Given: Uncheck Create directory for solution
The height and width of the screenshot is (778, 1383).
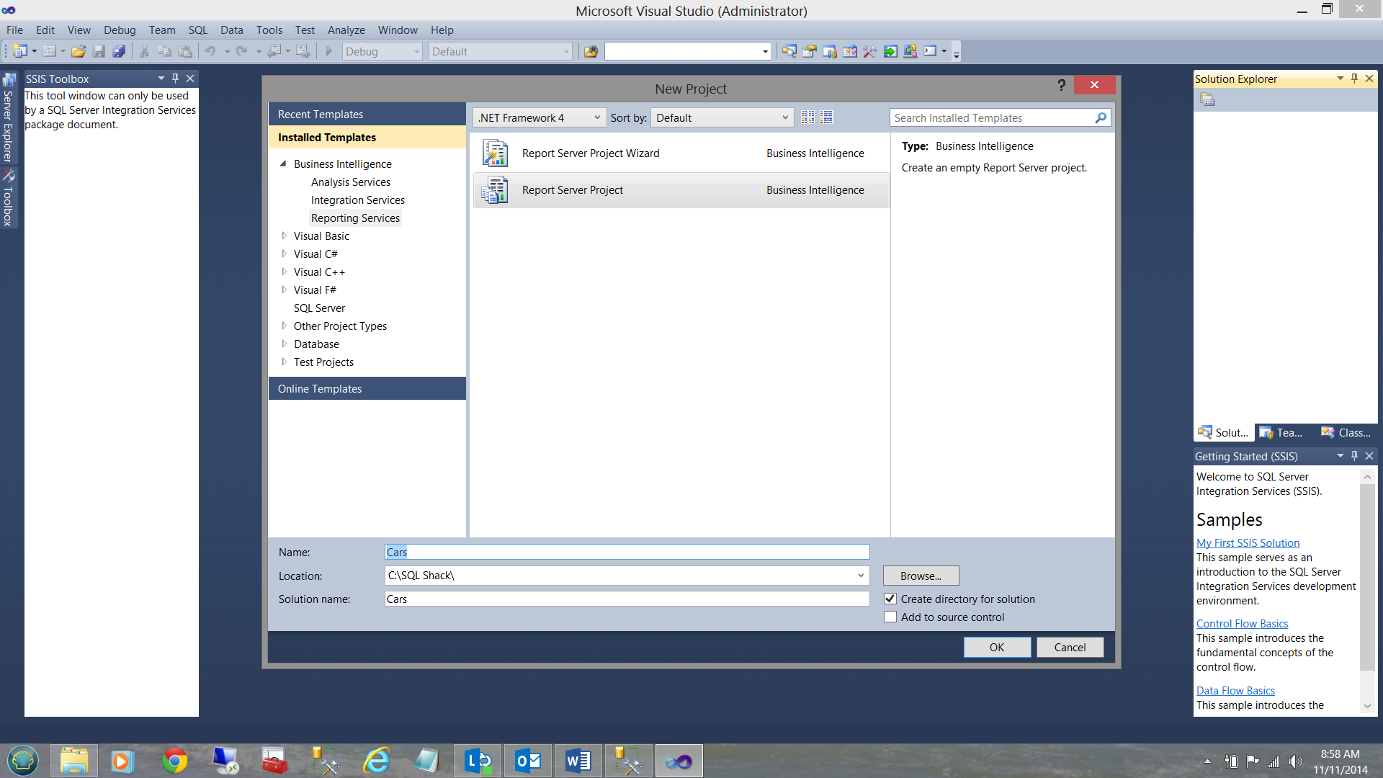Looking at the screenshot, I should pos(890,599).
